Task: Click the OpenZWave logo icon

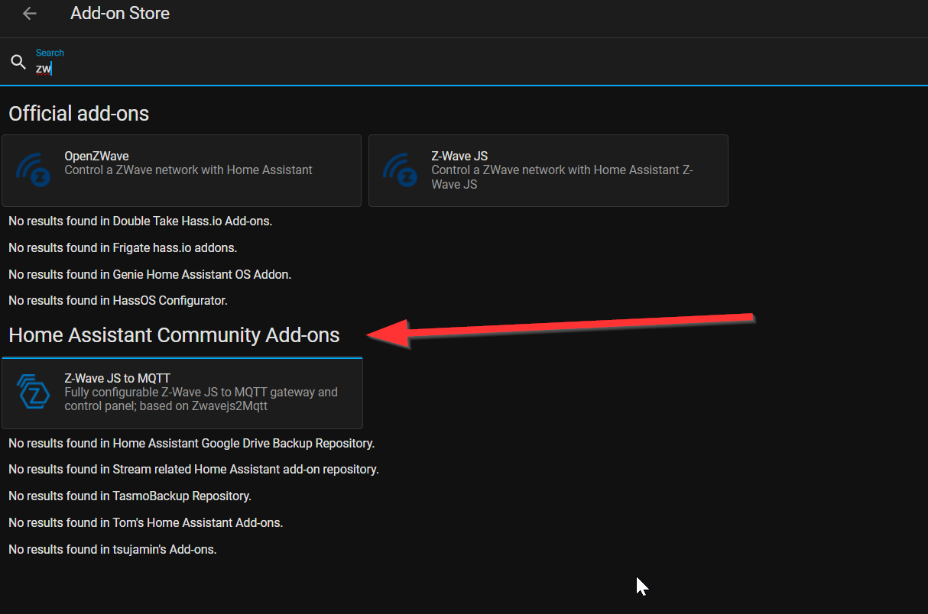Action: point(34,170)
